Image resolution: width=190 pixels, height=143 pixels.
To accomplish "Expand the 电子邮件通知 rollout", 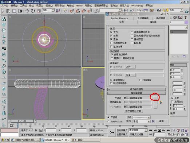I will pos(136,89).
